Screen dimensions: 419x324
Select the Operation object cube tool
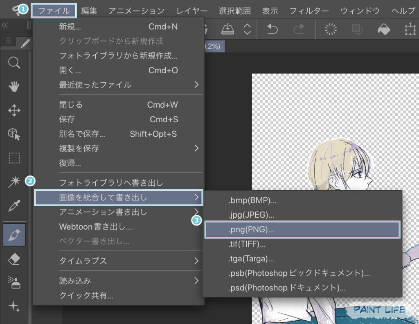14,134
